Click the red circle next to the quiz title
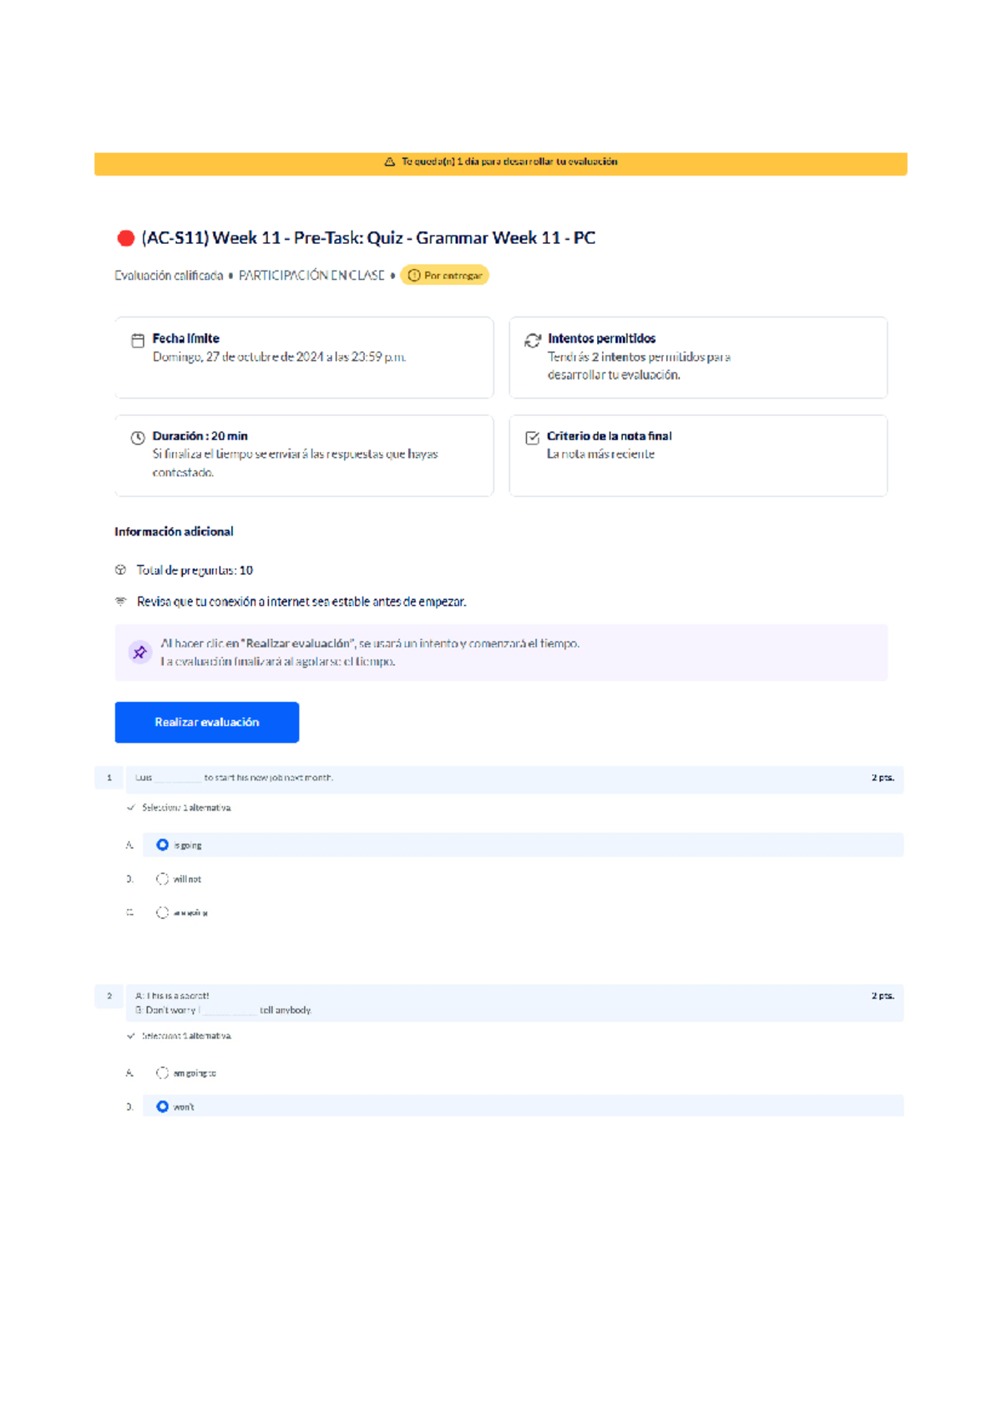The height and width of the screenshot is (1417, 1002). point(126,239)
